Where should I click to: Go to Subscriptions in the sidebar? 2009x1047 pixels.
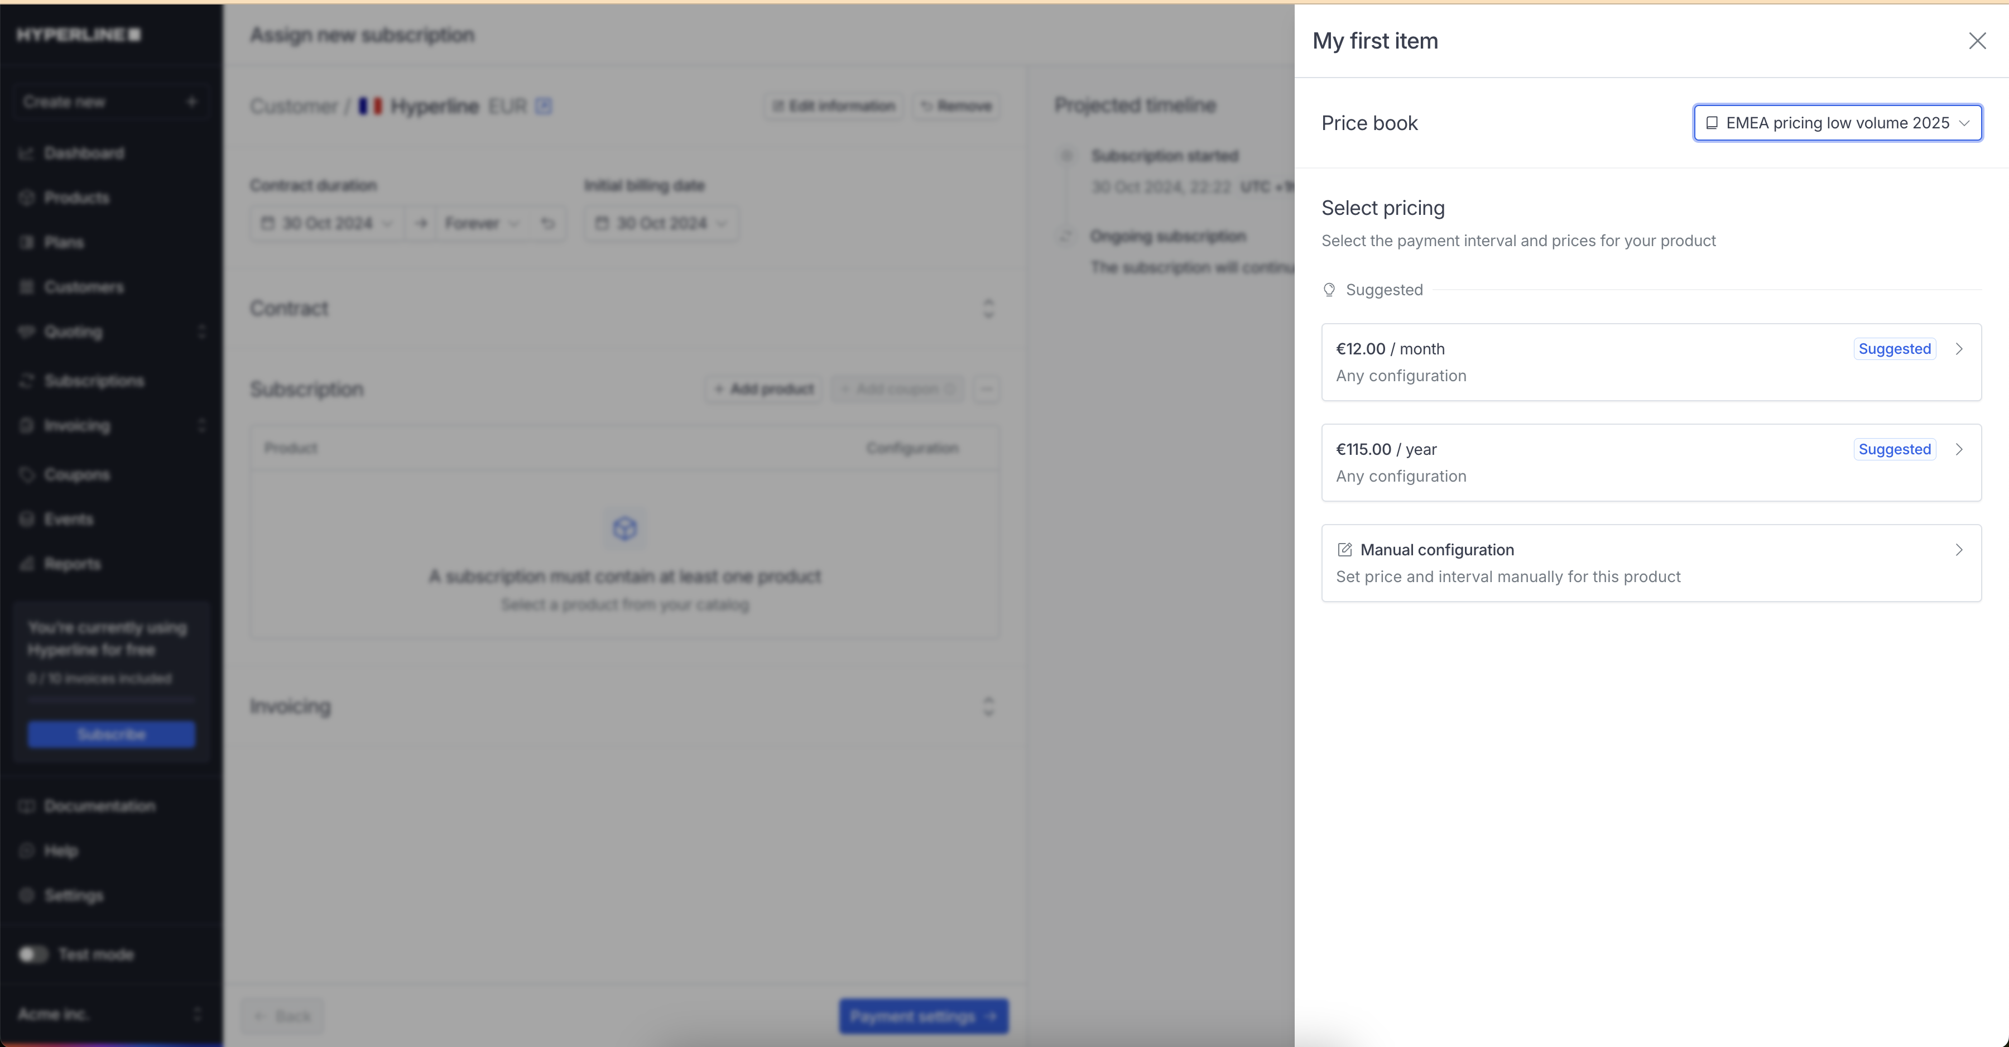point(94,381)
